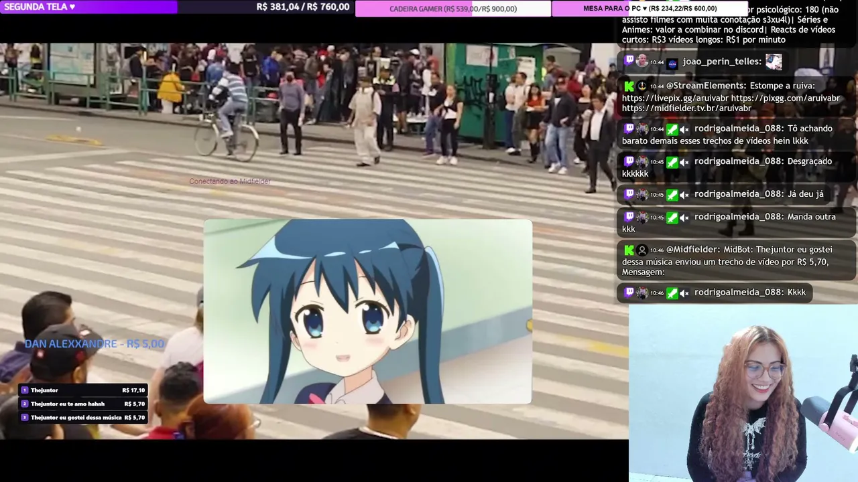858x482 pixels.
Task: Click the avatar on the 'Desgraçado' message
Action: pyautogui.click(x=642, y=161)
